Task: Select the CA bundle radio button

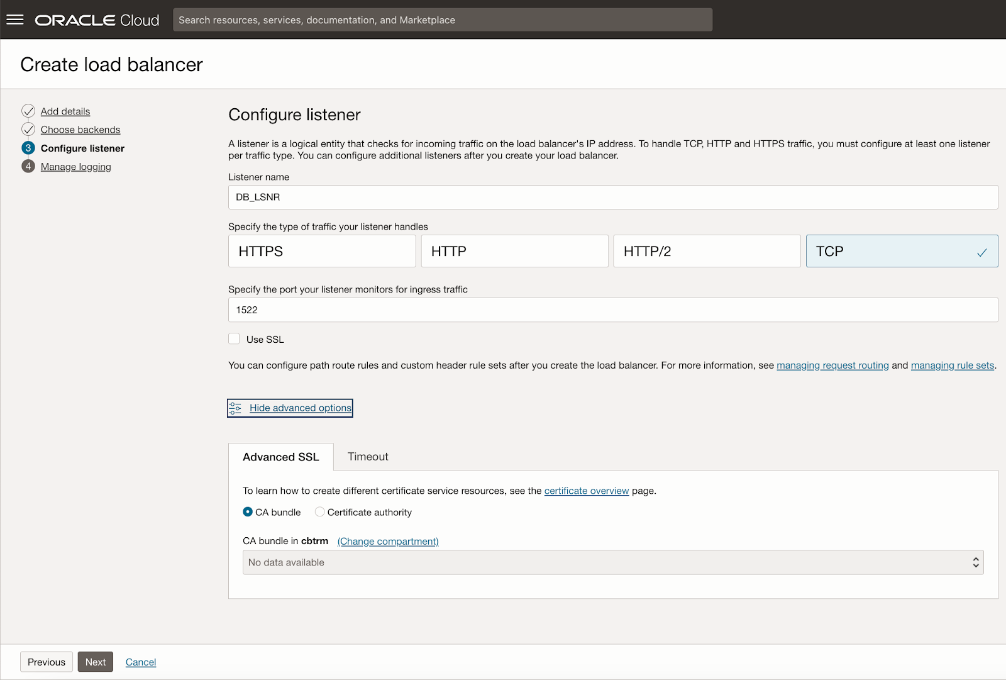Action: tap(248, 512)
